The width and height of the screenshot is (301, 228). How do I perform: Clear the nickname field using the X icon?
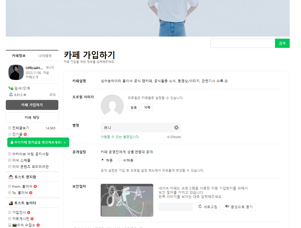click(x=176, y=128)
